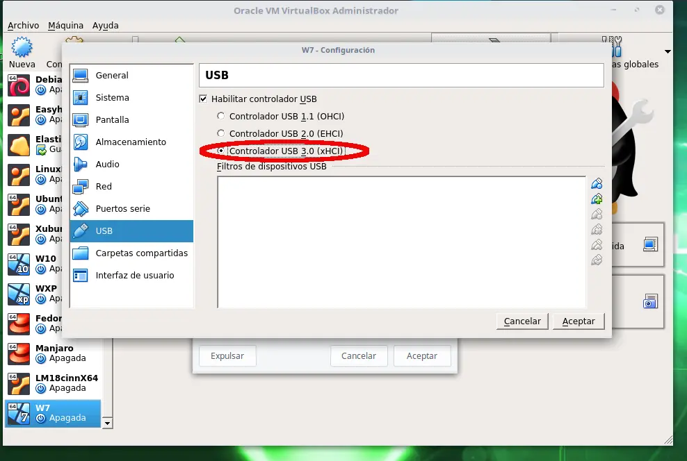Open the Archivo menu
Image resolution: width=687 pixels, height=461 pixels.
click(x=23, y=26)
